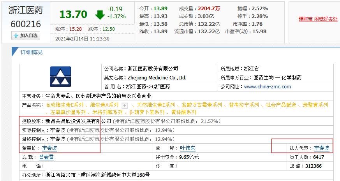
Task: Click postal code 312366
Action: [314, 166]
